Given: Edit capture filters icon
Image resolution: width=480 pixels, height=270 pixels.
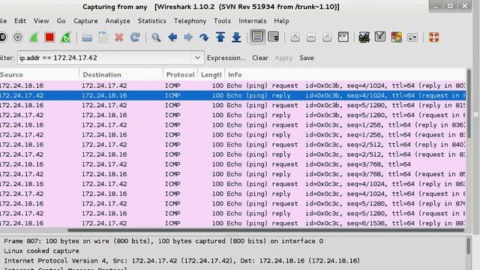Looking at the screenshot, I should point(364,37).
